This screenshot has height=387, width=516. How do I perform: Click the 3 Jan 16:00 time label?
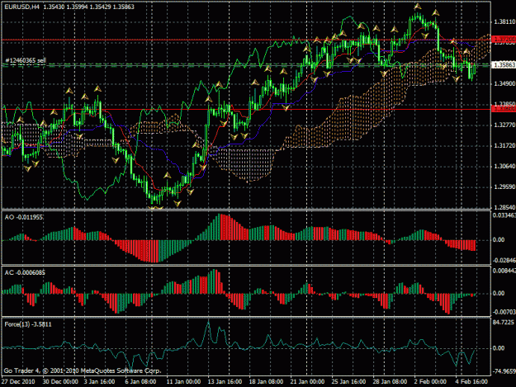click(x=99, y=381)
